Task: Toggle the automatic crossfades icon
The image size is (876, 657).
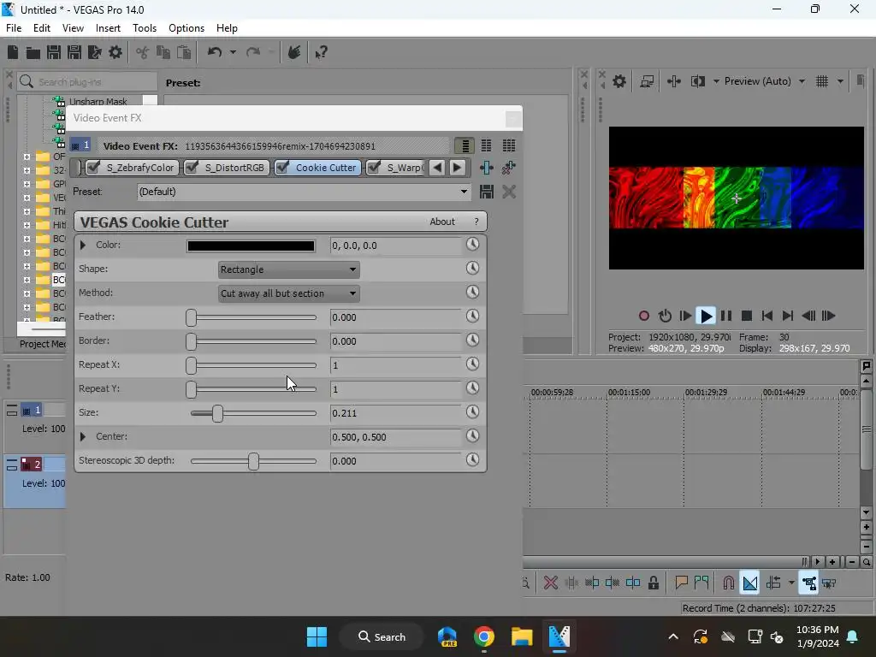Action: [x=749, y=583]
